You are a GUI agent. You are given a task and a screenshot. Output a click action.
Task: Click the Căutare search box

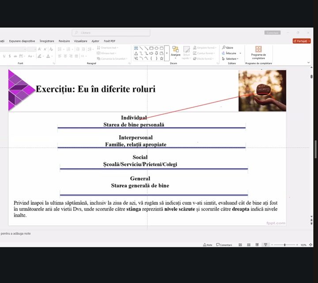111,33
